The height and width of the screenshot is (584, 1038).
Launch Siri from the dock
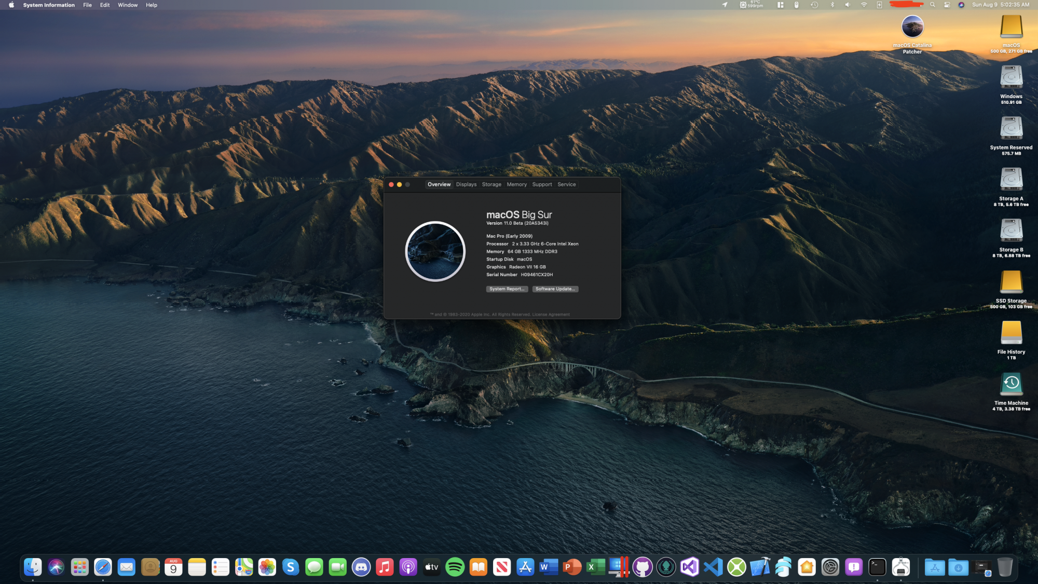tap(56, 567)
